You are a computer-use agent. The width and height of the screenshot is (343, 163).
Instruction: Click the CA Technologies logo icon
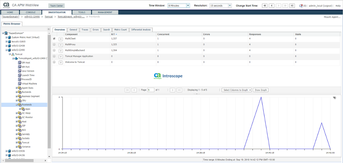click(x=7, y=5)
